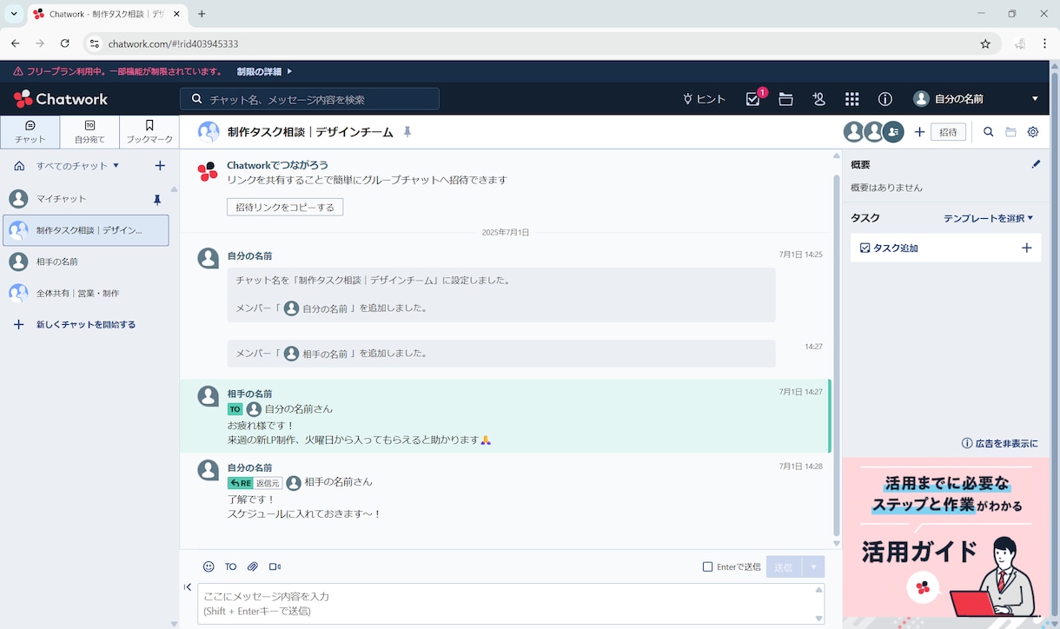Attach a file with paperclip icon
Image resolution: width=1060 pixels, height=629 pixels.
(253, 566)
